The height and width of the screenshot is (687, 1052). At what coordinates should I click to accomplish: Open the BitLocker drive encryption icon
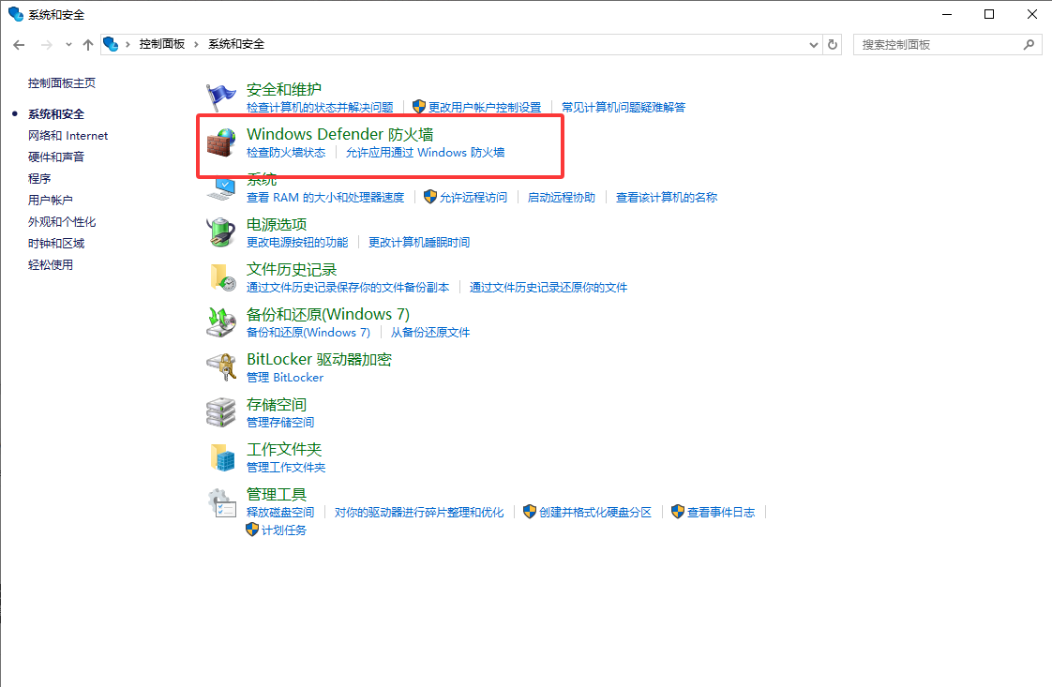(220, 367)
